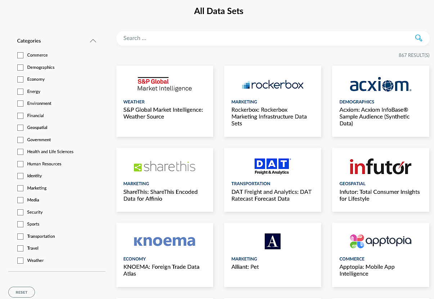The height and width of the screenshot is (299, 434).
Task: Select the Marketing filter checkbox
Action: tap(20, 188)
